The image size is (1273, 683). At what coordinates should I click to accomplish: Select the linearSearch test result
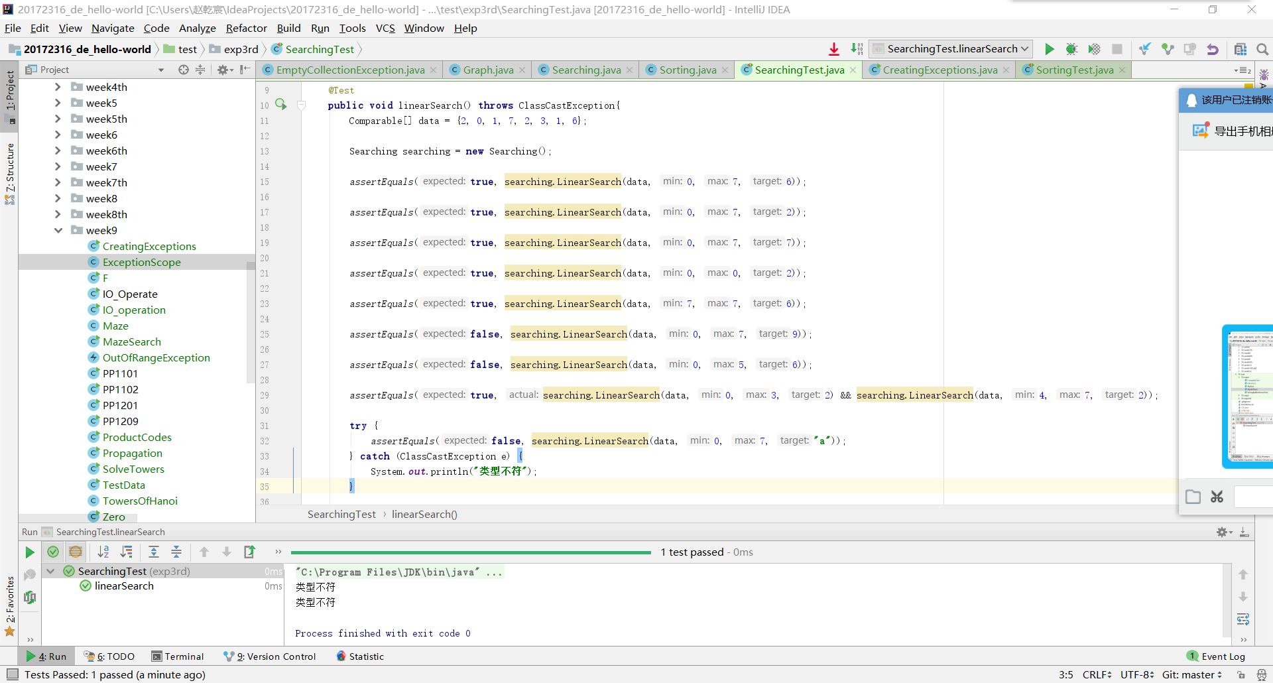coord(124,586)
